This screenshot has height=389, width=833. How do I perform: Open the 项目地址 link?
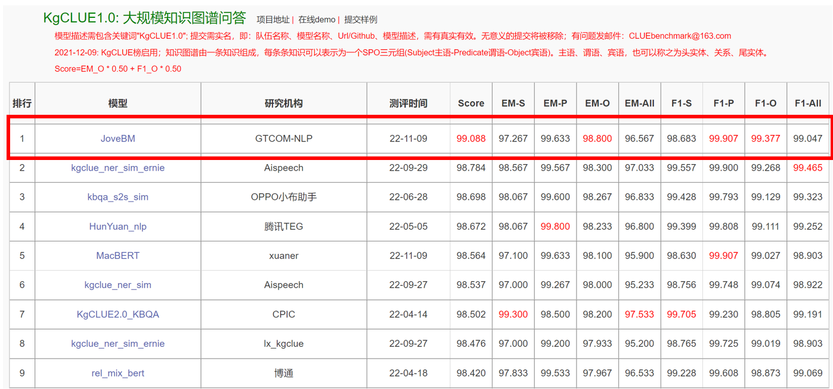(x=272, y=20)
